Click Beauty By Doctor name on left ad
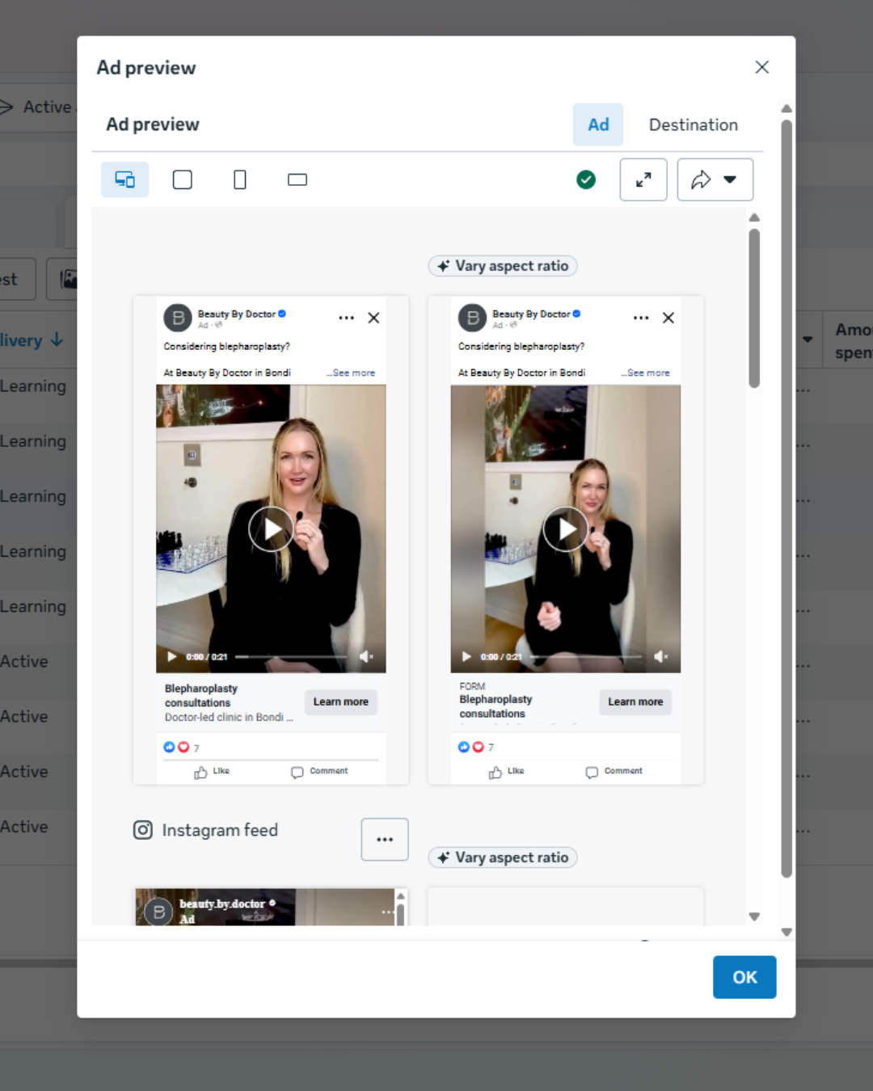 point(237,314)
